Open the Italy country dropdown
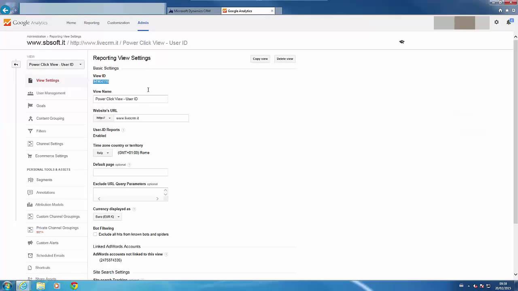Viewport: 518px width, 291px height. pyautogui.click(x=102, y=153)
